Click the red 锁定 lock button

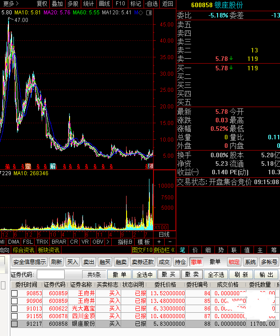point(234,262)
